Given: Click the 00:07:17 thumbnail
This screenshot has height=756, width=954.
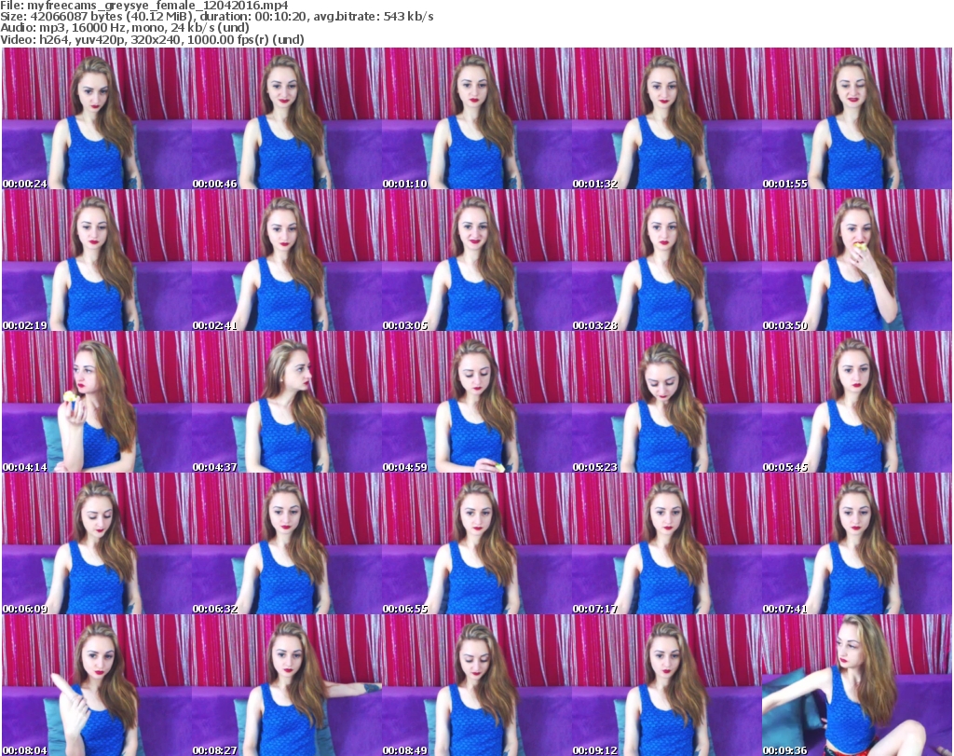Looking at the screenshot, I should tap(666, 543).
